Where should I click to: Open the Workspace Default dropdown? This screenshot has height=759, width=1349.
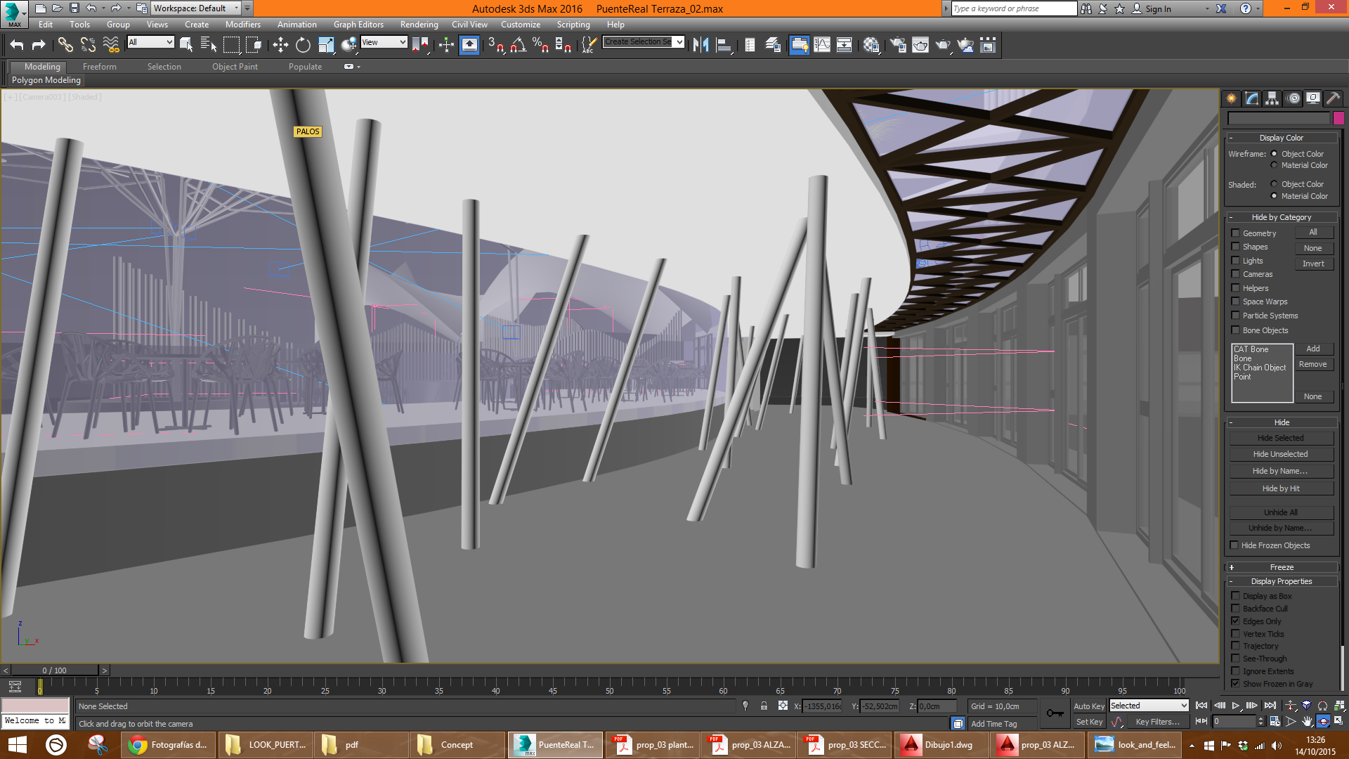click(x=195, y=8)
